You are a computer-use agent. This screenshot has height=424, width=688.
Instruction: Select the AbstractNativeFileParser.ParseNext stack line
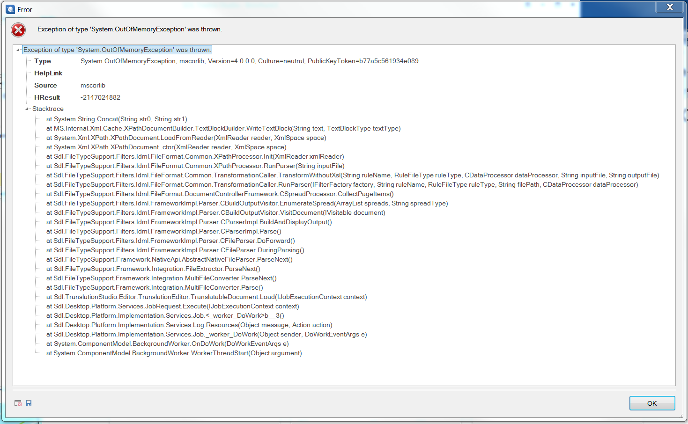(169, 259)
